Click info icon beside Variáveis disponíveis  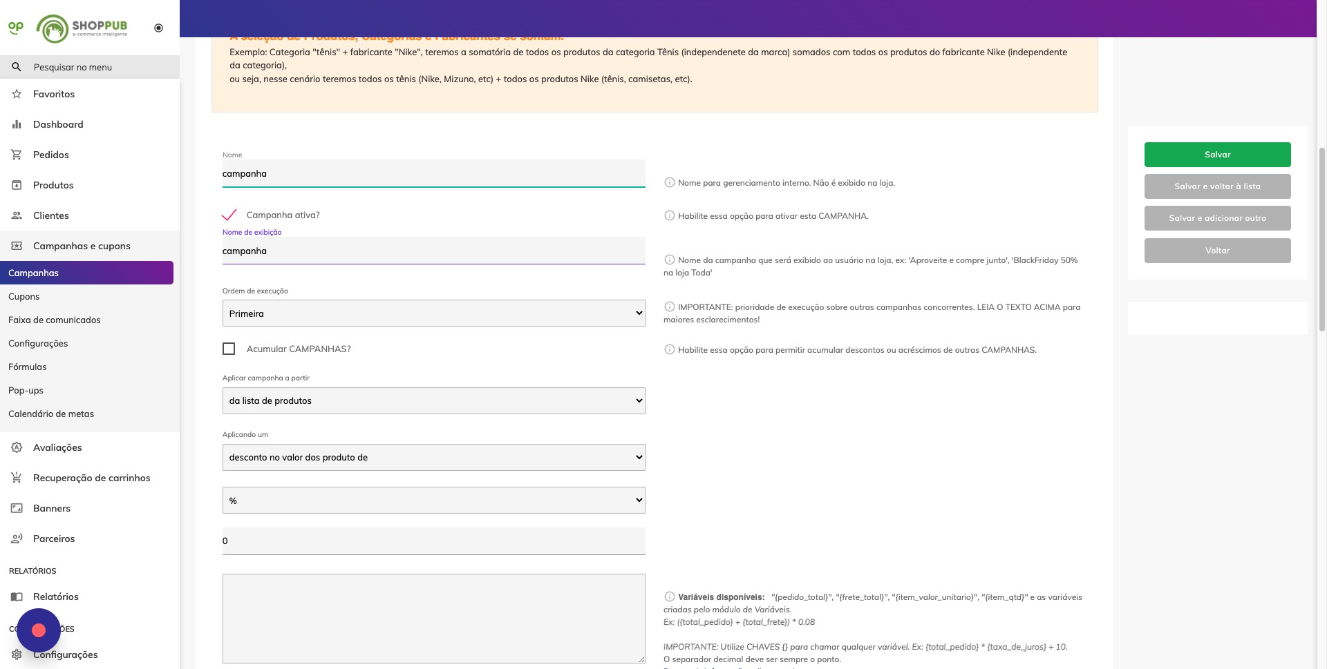click(669, 597)
